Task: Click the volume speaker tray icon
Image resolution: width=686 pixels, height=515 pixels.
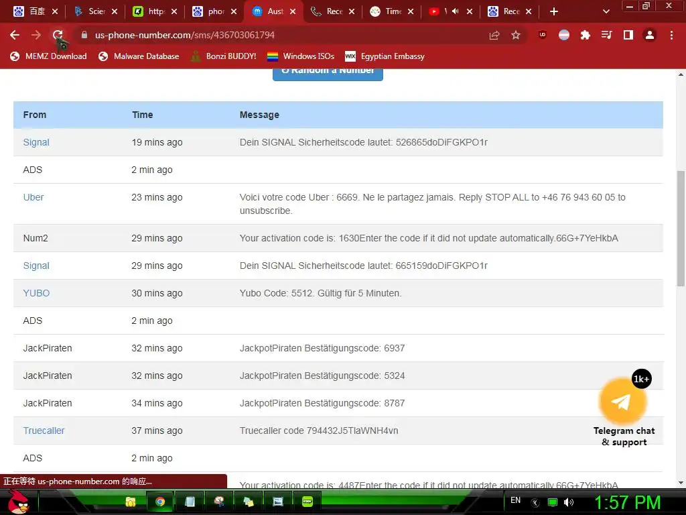Action: coord(568,502)
